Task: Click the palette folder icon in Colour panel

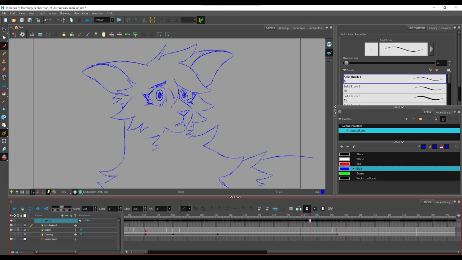Action: pyautogui.click(x=420, y=119)
